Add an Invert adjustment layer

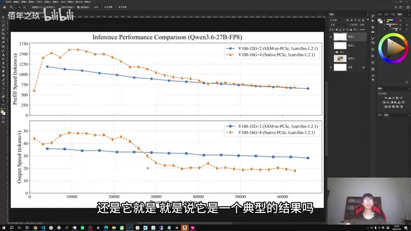click(385, 107)
